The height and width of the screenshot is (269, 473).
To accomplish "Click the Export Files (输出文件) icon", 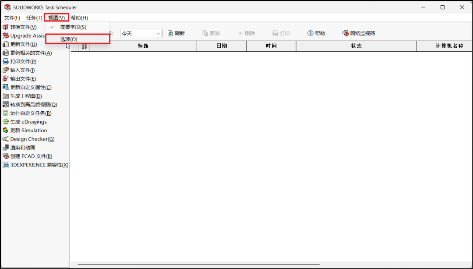I will point(5,79).
